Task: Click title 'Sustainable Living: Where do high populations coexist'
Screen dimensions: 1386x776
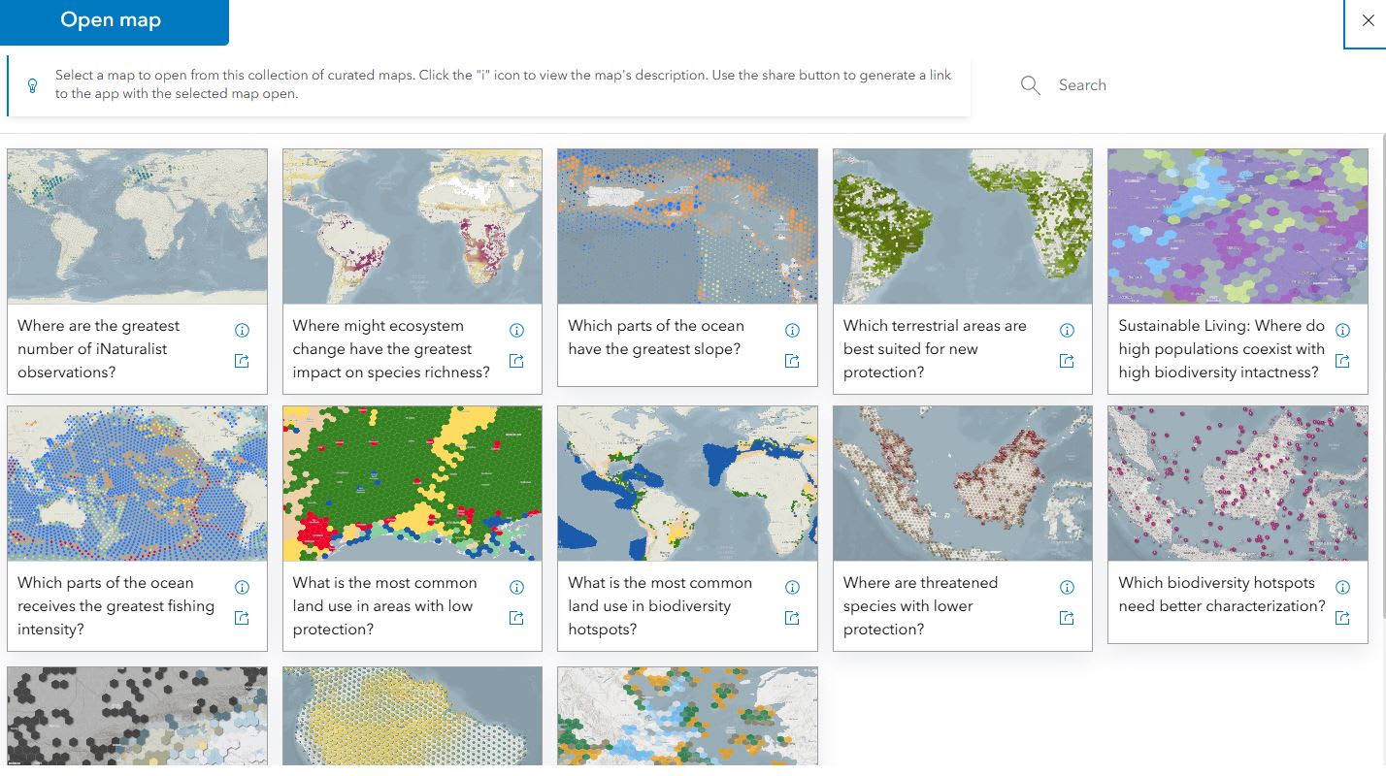Action: click(x=1221, y=349)
